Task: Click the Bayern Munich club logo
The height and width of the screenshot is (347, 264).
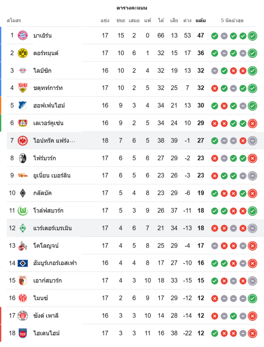Action: 22,35
